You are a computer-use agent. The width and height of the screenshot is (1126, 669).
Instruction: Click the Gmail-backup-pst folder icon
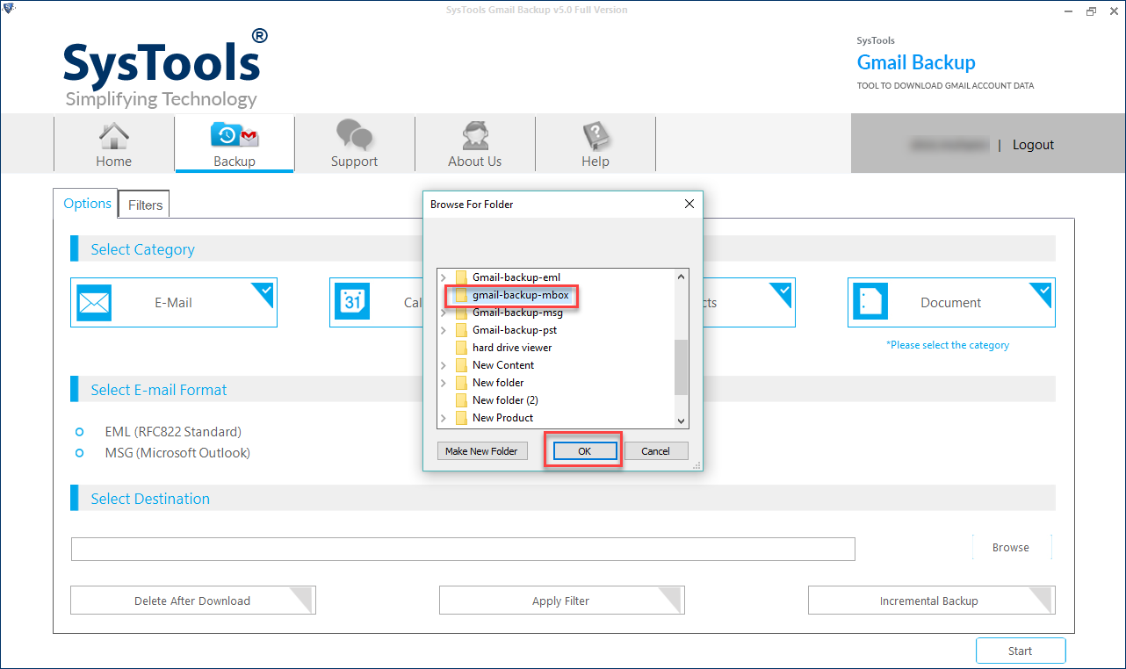tap(461, 330)
